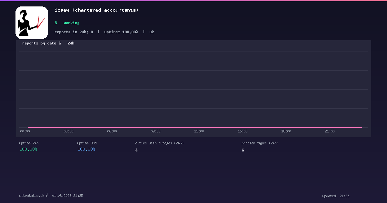Screen dimensions: 387x203
Task: Click the 21:00 time axis label
Action: pyautogui.click(x=330, y=131)
